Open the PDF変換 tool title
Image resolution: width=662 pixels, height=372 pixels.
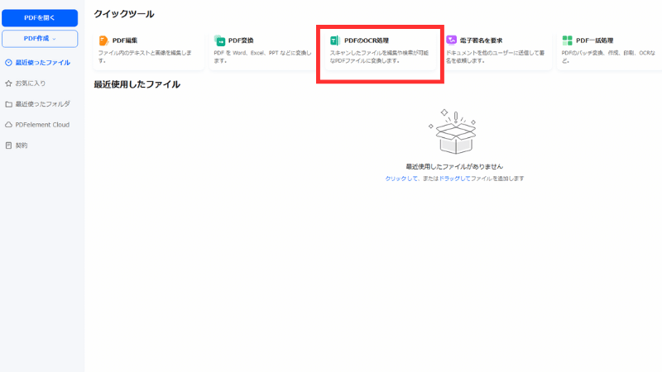coord(241,41)
